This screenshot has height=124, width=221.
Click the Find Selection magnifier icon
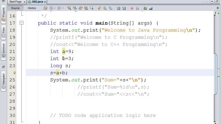pyautogui.click(x=69, y=8)
